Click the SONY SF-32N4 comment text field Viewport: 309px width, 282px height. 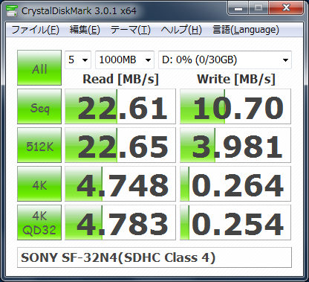154,257
